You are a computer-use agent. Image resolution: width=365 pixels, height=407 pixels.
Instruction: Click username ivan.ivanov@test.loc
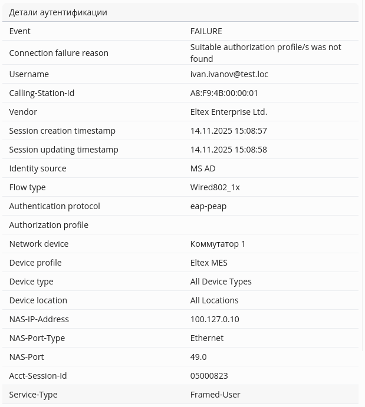click(x=229, y=74)
